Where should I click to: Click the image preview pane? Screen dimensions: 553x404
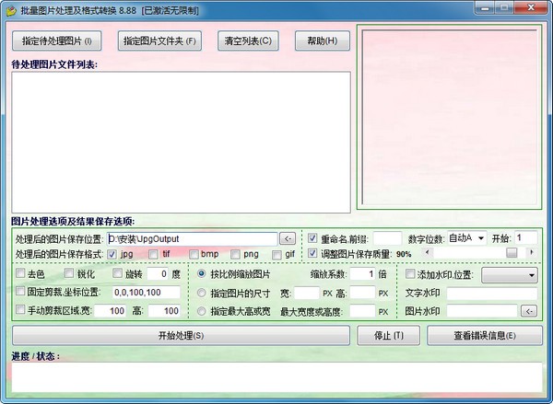pos(450,117)
